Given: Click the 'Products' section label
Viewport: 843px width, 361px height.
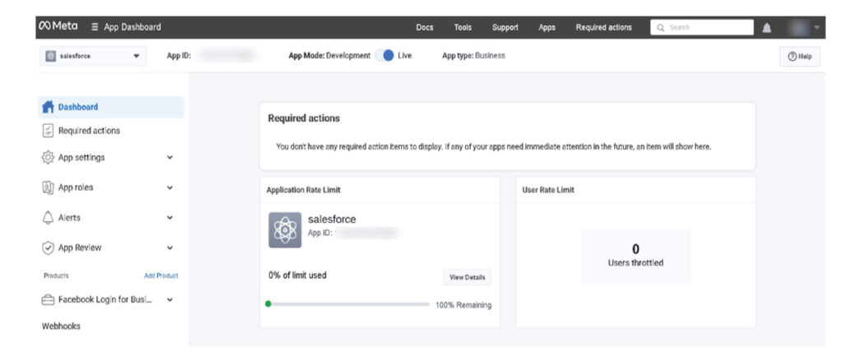Looking at the screenshot, I should coord(56,275).
